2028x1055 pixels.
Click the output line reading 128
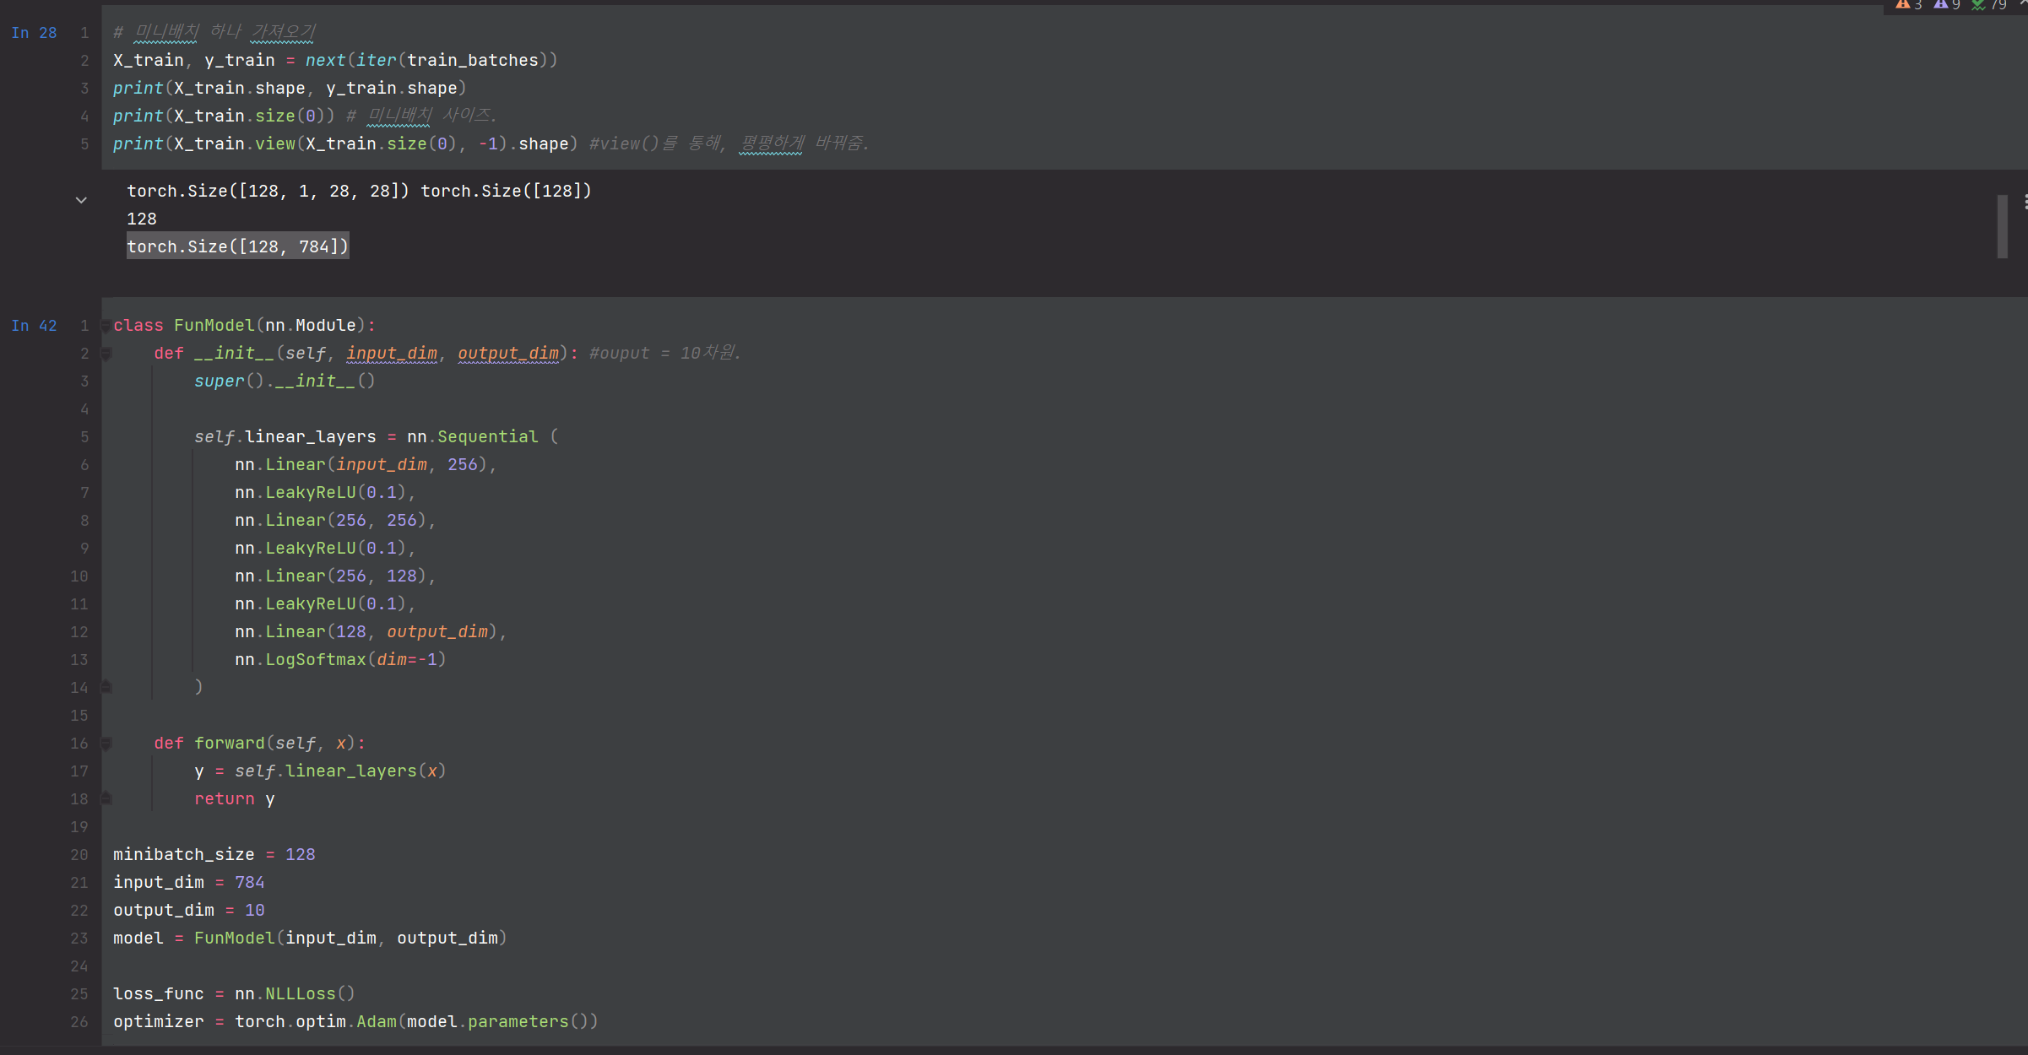(142, 219)
